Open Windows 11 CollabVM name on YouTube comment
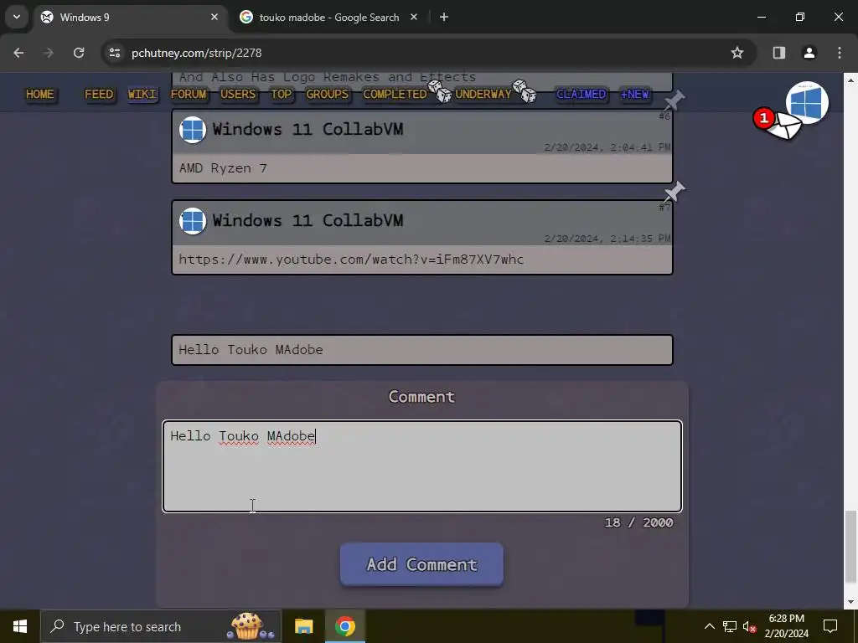The height and width of the screenshot is (643, 858). click(308, 221)
